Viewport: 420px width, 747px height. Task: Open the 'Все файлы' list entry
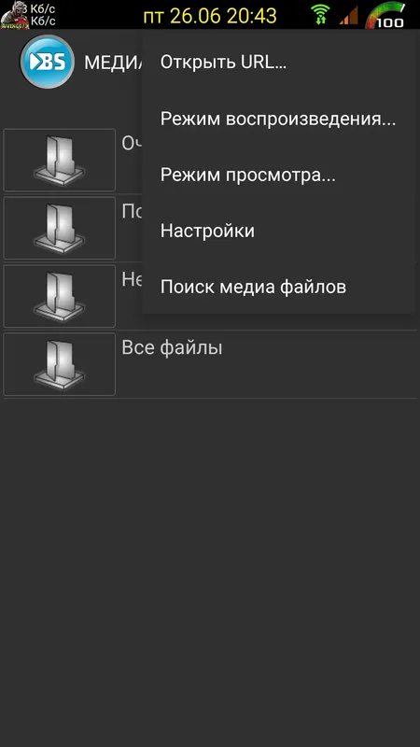point(210,364)
